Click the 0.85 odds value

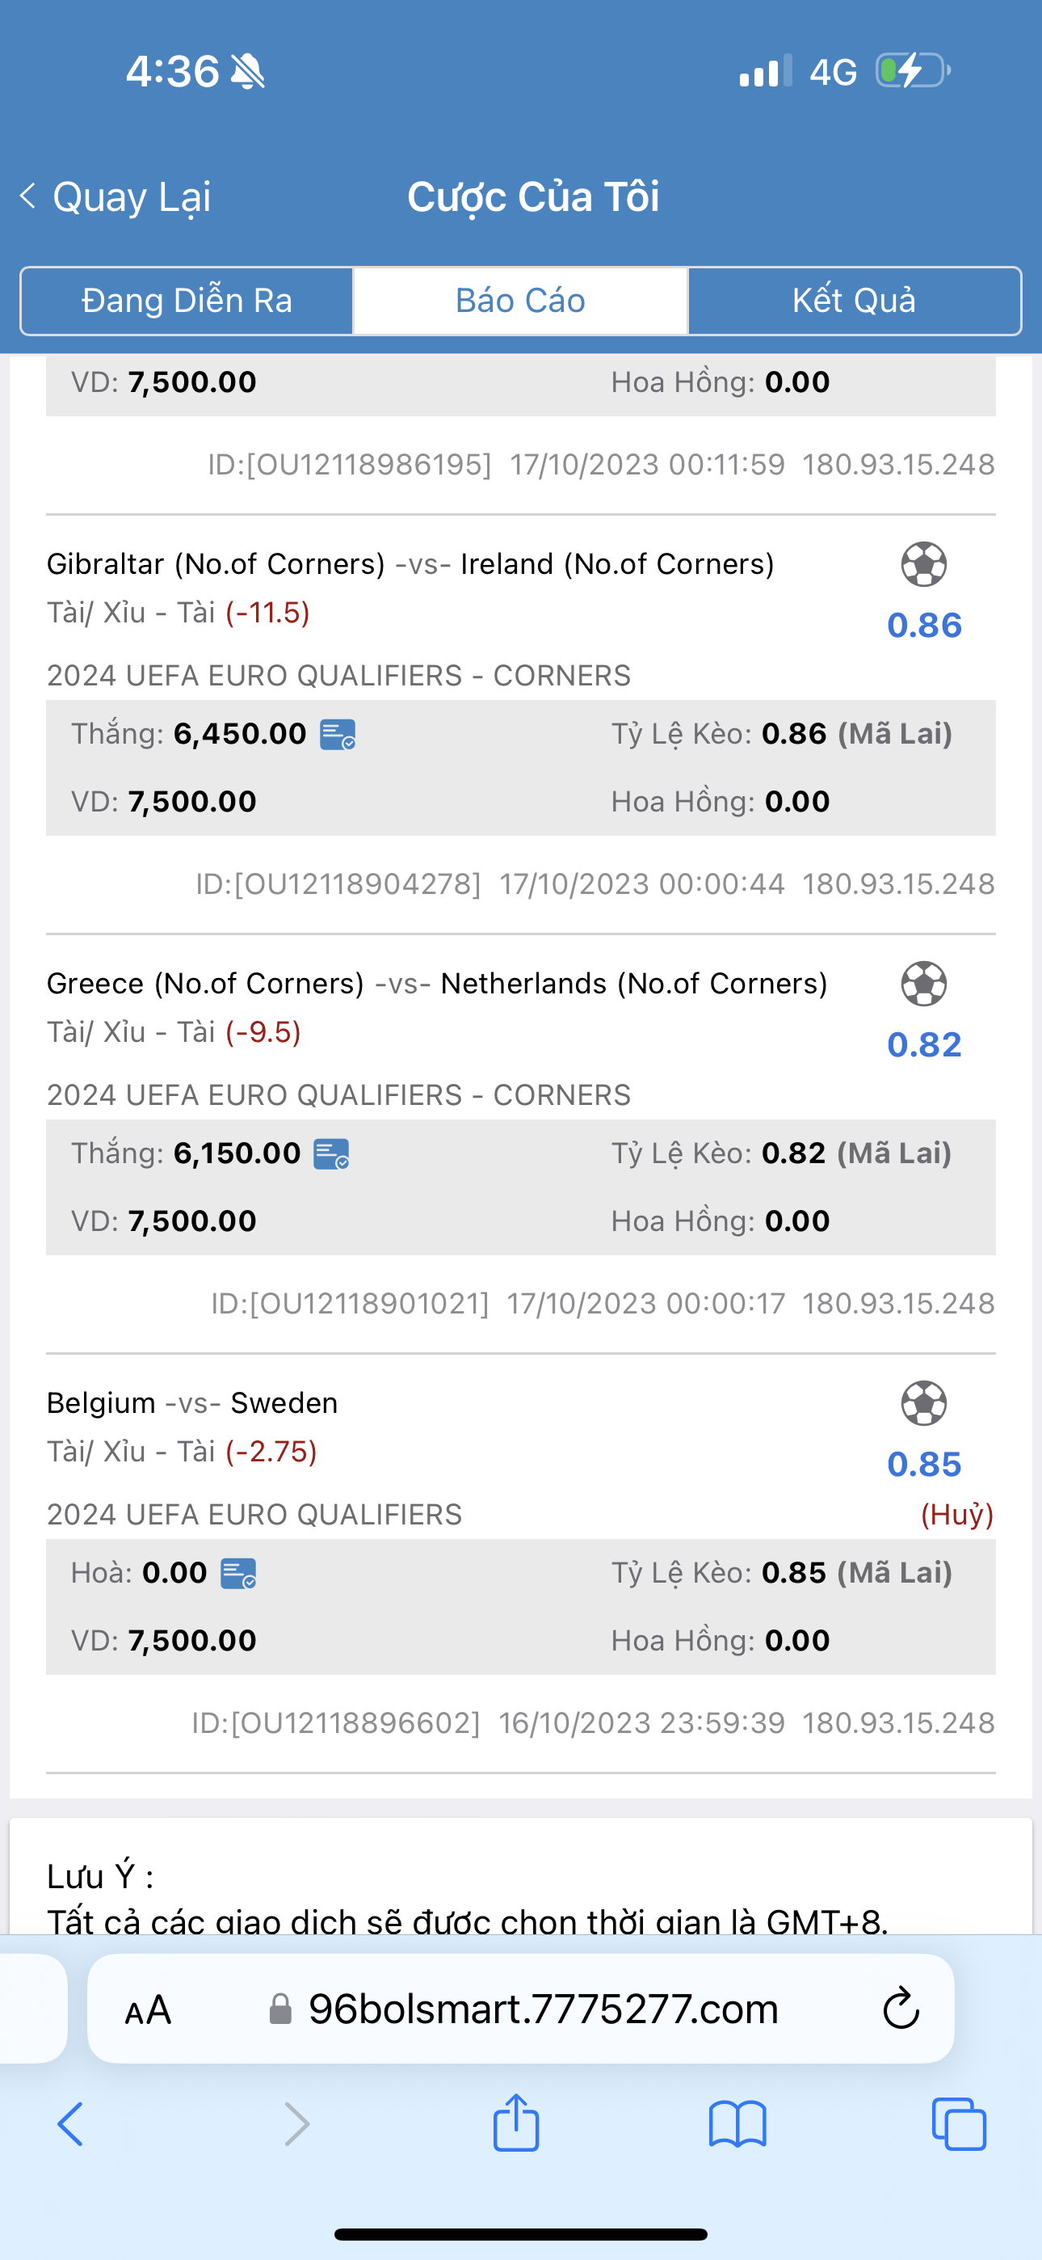[x=924, y=1465]
